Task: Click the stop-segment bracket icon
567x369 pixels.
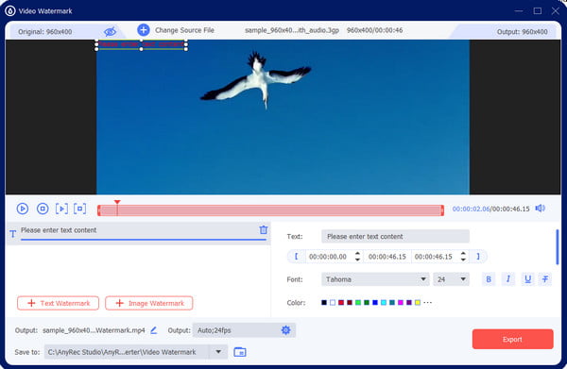Action: 80,209
